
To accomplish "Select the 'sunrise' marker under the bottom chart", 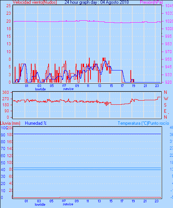I will click(68, 204).
